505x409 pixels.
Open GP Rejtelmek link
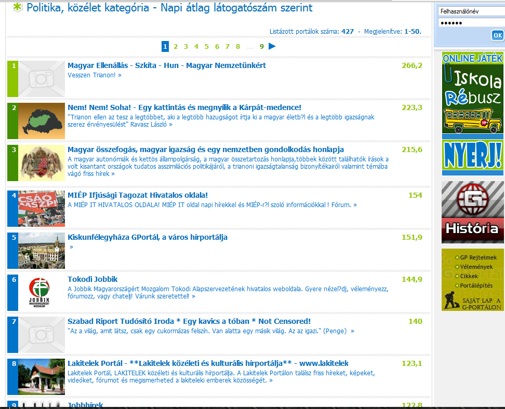479,257
